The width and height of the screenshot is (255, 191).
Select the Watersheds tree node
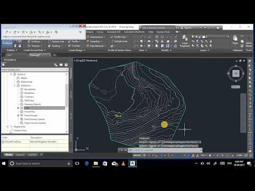pyautogui.click(x=27, y=82)
